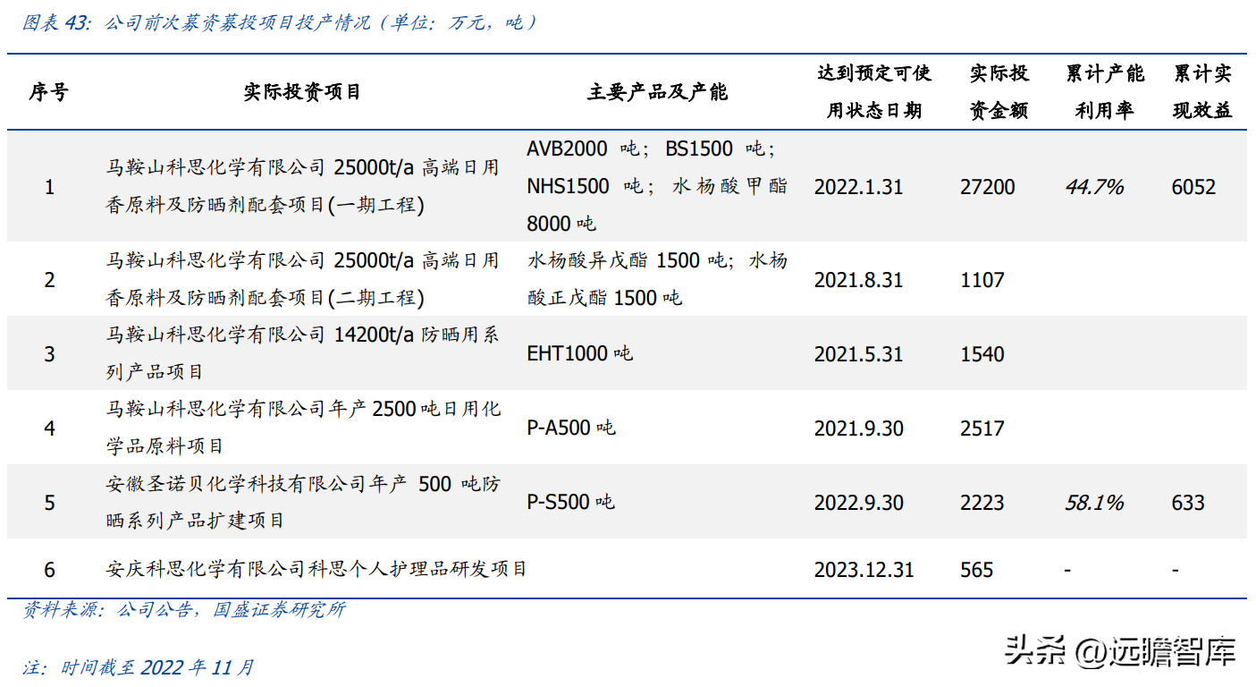This screenshot has width=1256, height=687.
Task: Click product cell P-S500 吨
Action: (570, 502)
